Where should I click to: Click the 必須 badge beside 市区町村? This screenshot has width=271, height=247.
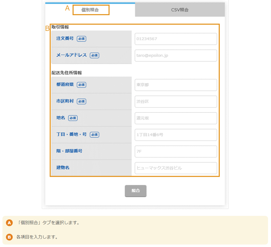(81, 101)
